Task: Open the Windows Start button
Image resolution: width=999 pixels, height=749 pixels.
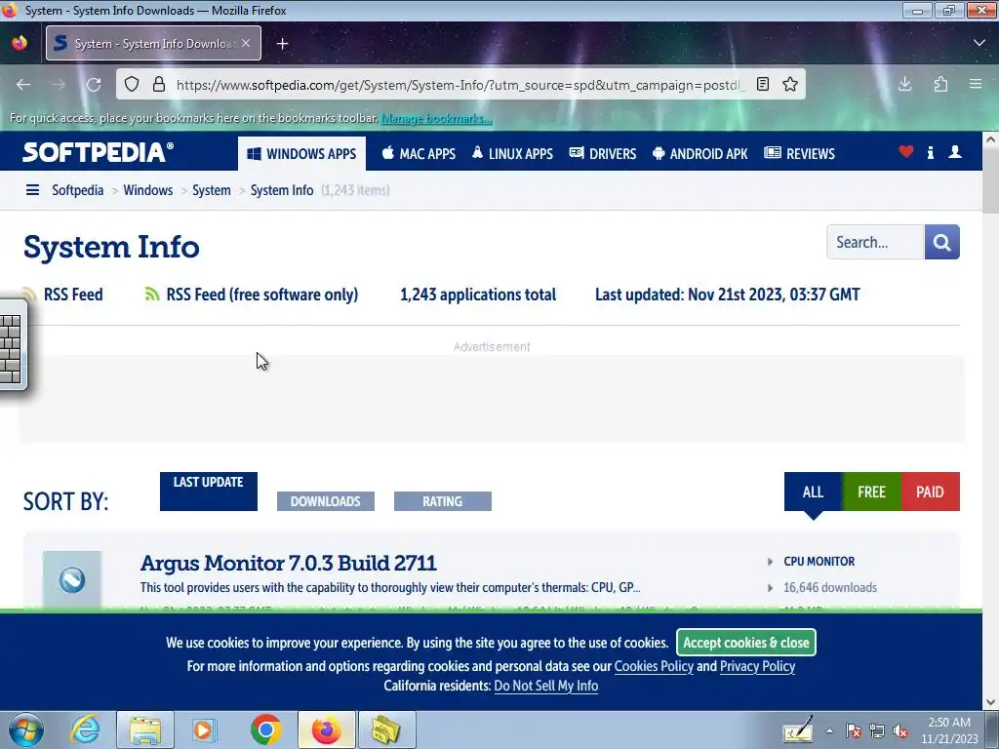Action: point(26,729)
